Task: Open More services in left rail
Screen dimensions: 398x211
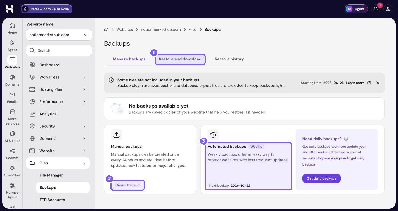Action: 12,117
